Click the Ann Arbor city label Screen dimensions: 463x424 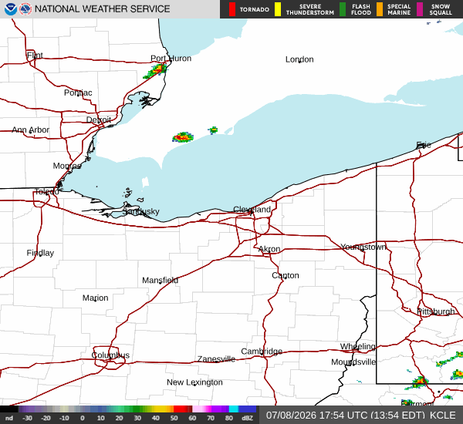(x=30, y=130)
